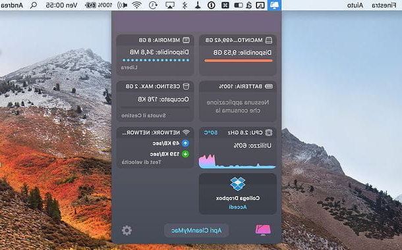
Task: Click the orange disk usage bar
Action: (x=239, y=61)
